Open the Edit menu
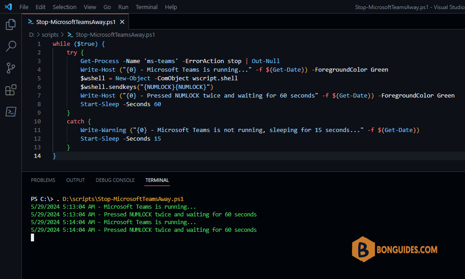This screenshot has width=465, height=279. 40,7
